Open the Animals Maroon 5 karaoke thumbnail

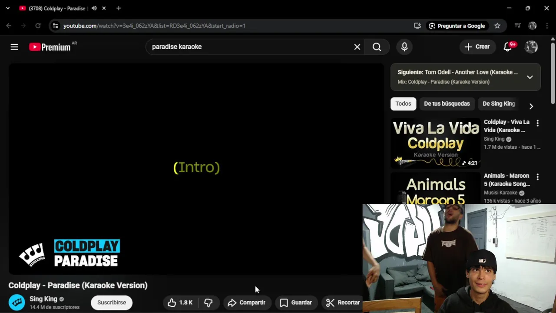click(435, 188)
